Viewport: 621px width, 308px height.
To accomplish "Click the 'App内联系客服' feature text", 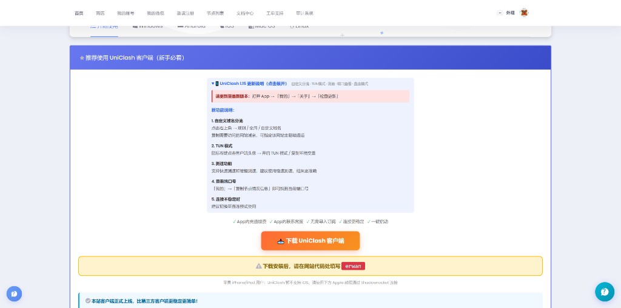I will click(288, 222).
